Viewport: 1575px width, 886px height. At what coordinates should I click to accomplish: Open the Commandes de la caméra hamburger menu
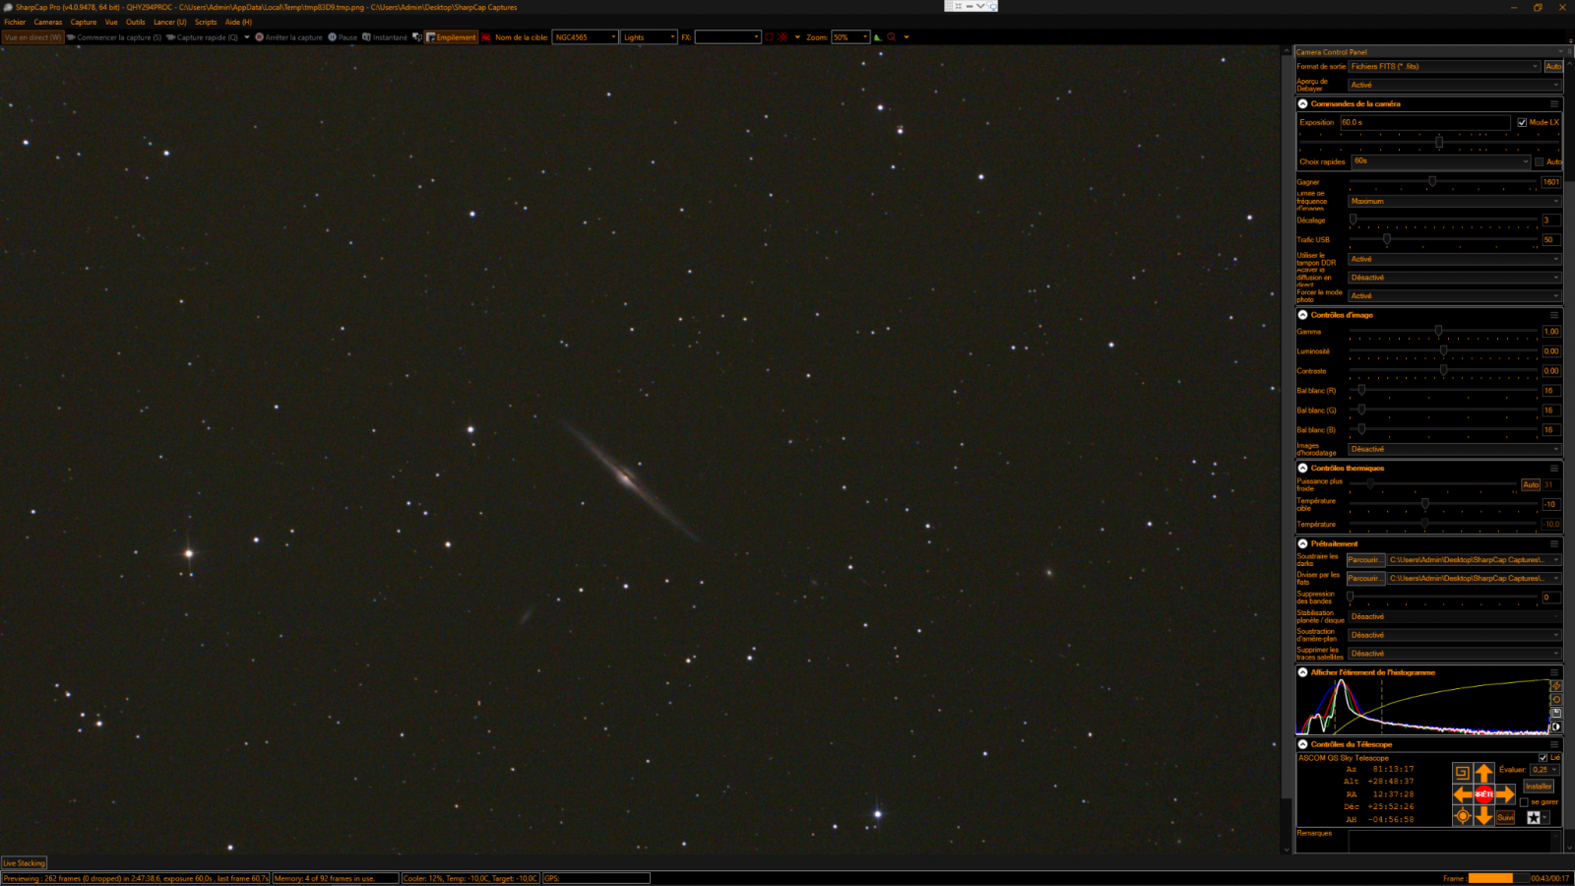[x=1554, y=103]
